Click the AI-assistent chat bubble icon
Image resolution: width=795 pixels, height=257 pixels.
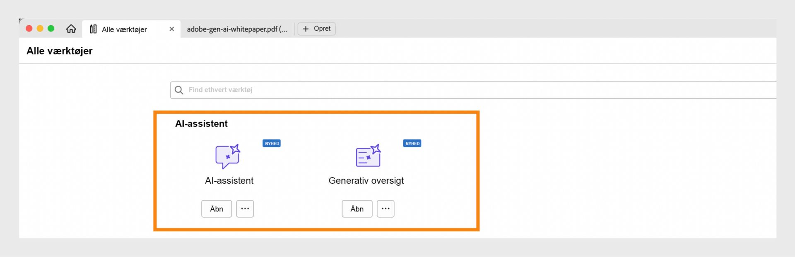[x=227, y=156]
